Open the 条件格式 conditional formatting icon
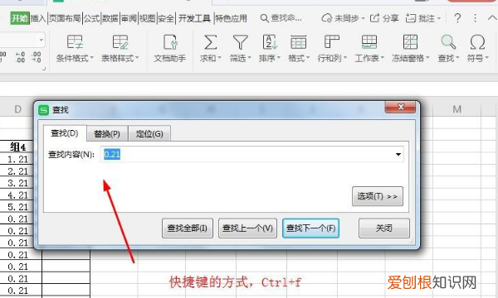498x298 pixels. pyautogui.click(x=75, y=42)
